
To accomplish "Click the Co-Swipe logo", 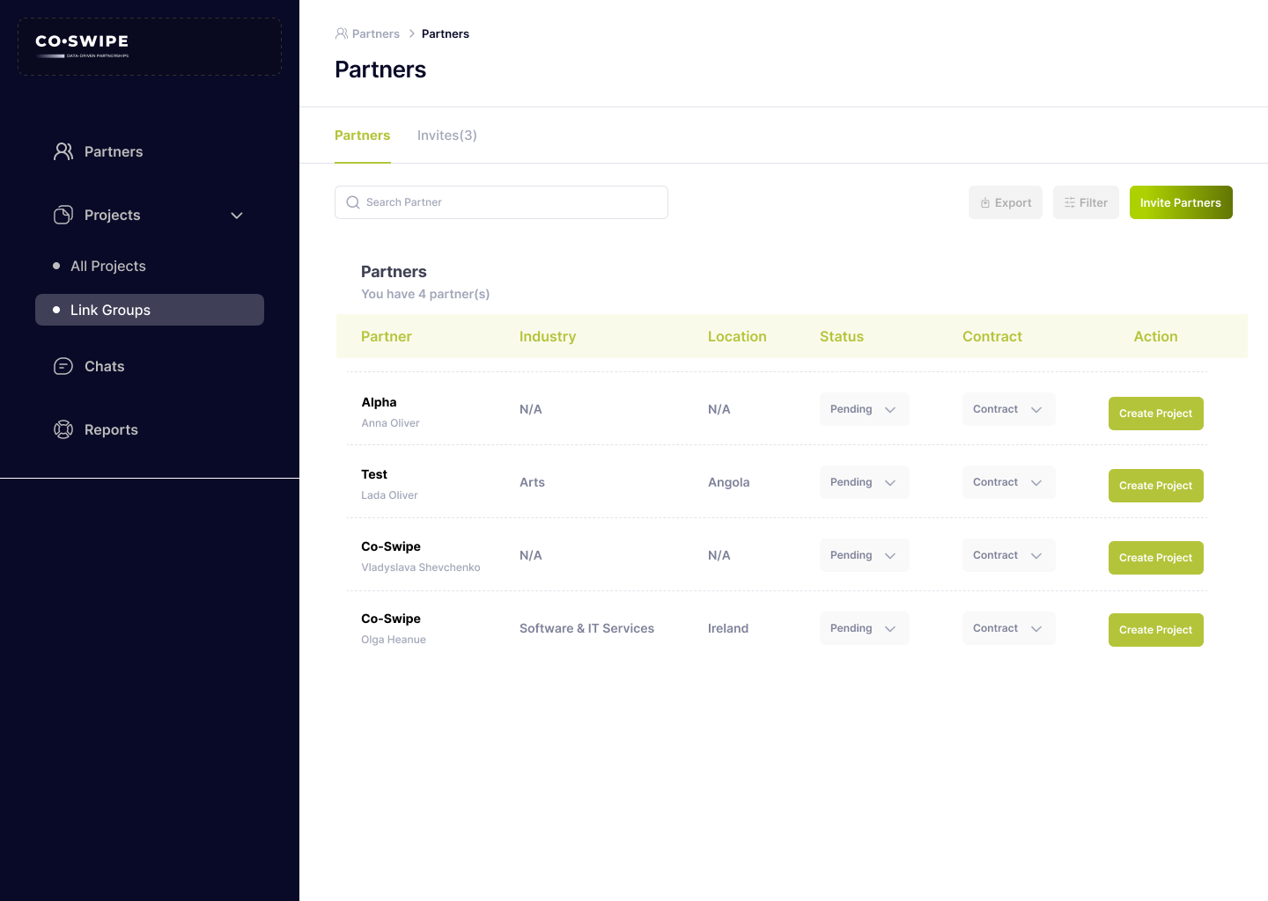I will (83, 46).
